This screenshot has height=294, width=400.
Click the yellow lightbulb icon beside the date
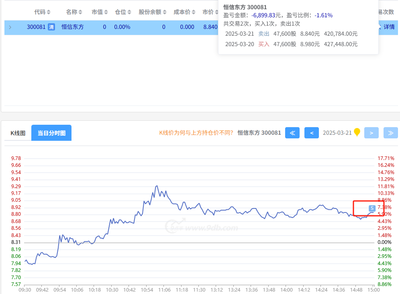(357, 132)
